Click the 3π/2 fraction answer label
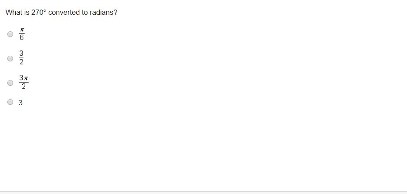This screenshot has height=194, width=407. point(24,82)
